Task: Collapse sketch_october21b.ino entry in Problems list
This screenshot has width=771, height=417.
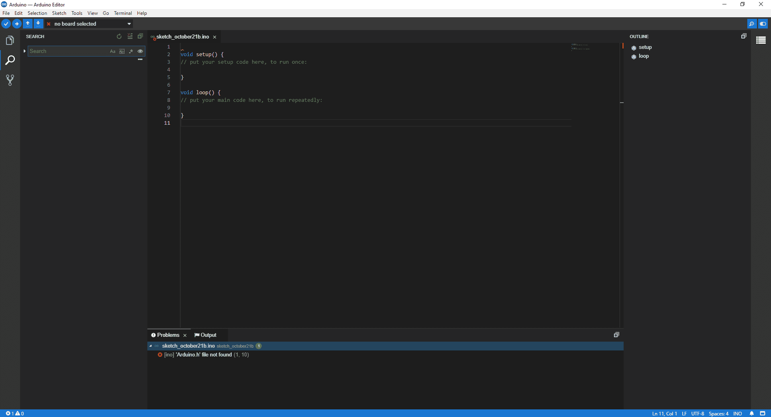Action: [x=151, y=346]
